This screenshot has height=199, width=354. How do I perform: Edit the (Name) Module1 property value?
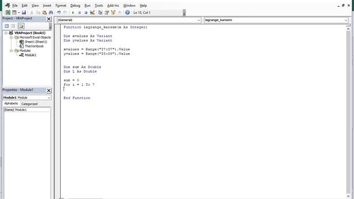pyautogui.click(x=32, y=110)
